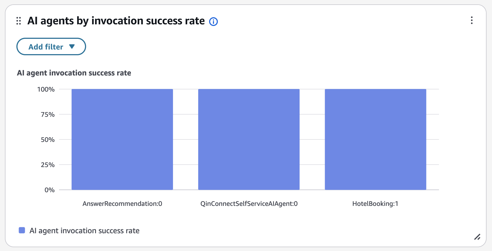This screenshot has height=251, width=492.
Task: Select the AI agents by invocation success rate title
Action: click(116, 21)
